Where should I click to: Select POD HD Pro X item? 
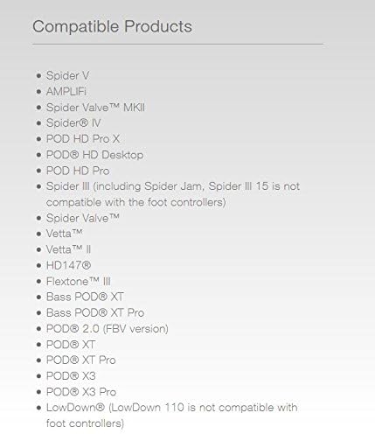click(83, 139)
